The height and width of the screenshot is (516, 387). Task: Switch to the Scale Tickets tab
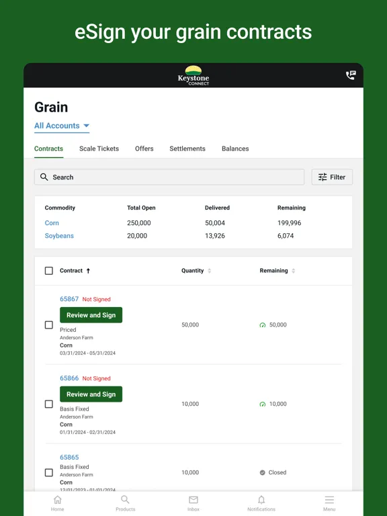pos(99,148)
